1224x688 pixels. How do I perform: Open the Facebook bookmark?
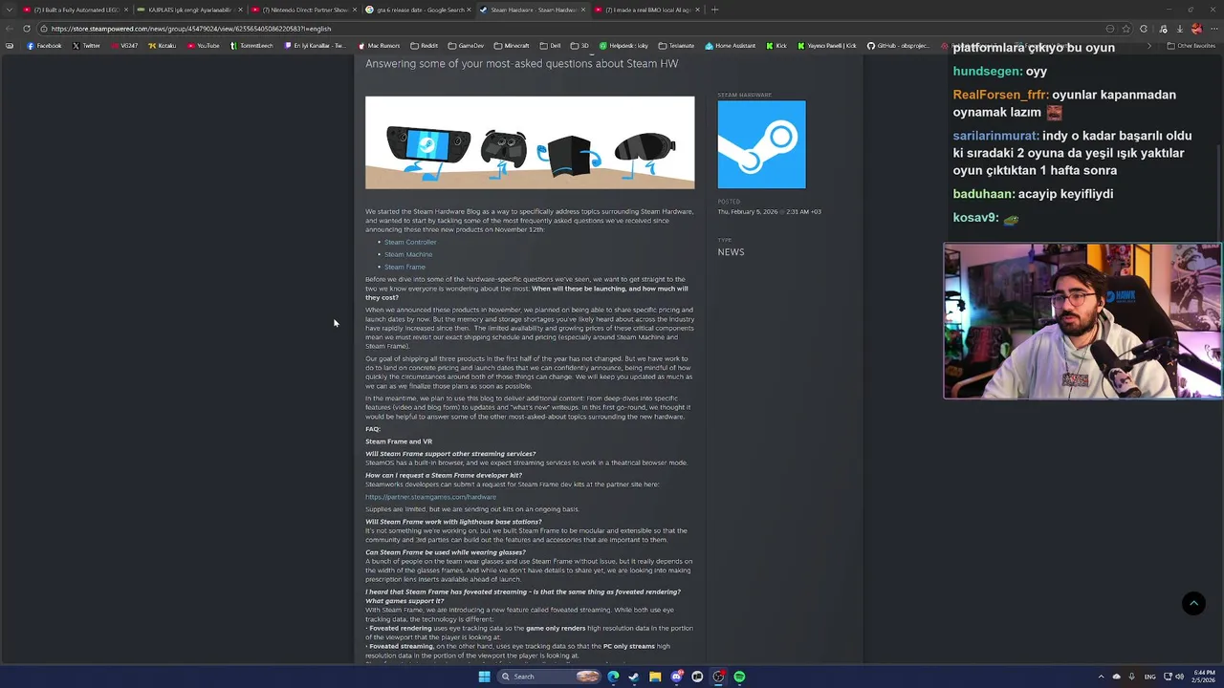click(44, 46)
